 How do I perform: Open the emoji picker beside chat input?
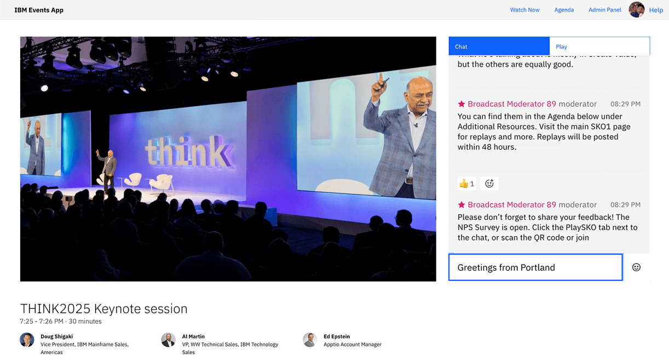pos(636,267)
